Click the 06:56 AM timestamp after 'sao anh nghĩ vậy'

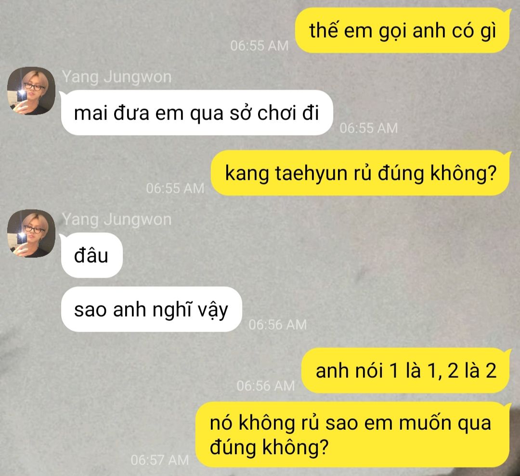278,325
